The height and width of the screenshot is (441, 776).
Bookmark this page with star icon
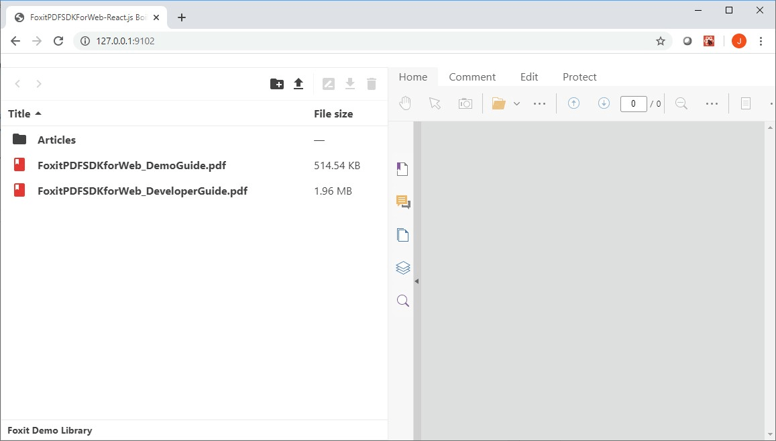(660, 41)
